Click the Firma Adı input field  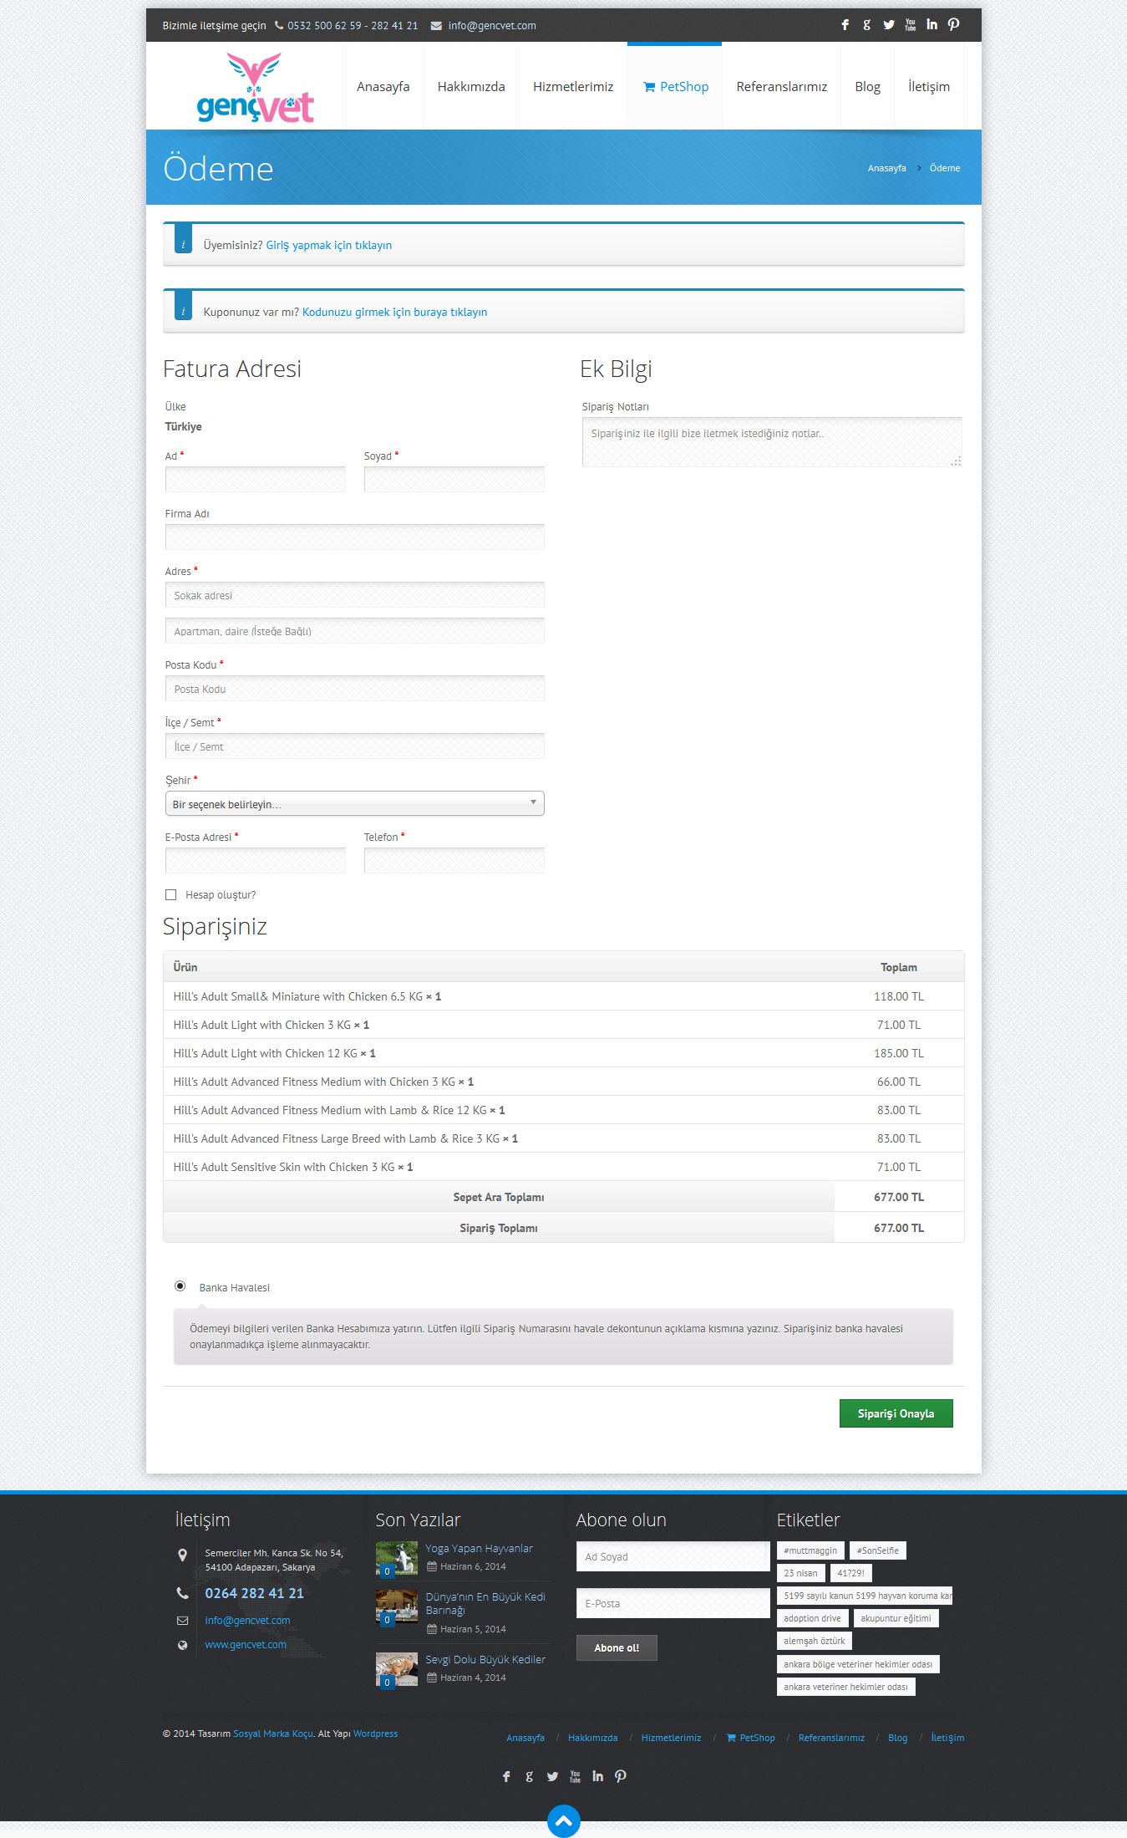[354, 537]
